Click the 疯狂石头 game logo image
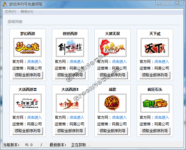Image resolution: width=186 pixels, height=150 pixels. tap(155, 103)
